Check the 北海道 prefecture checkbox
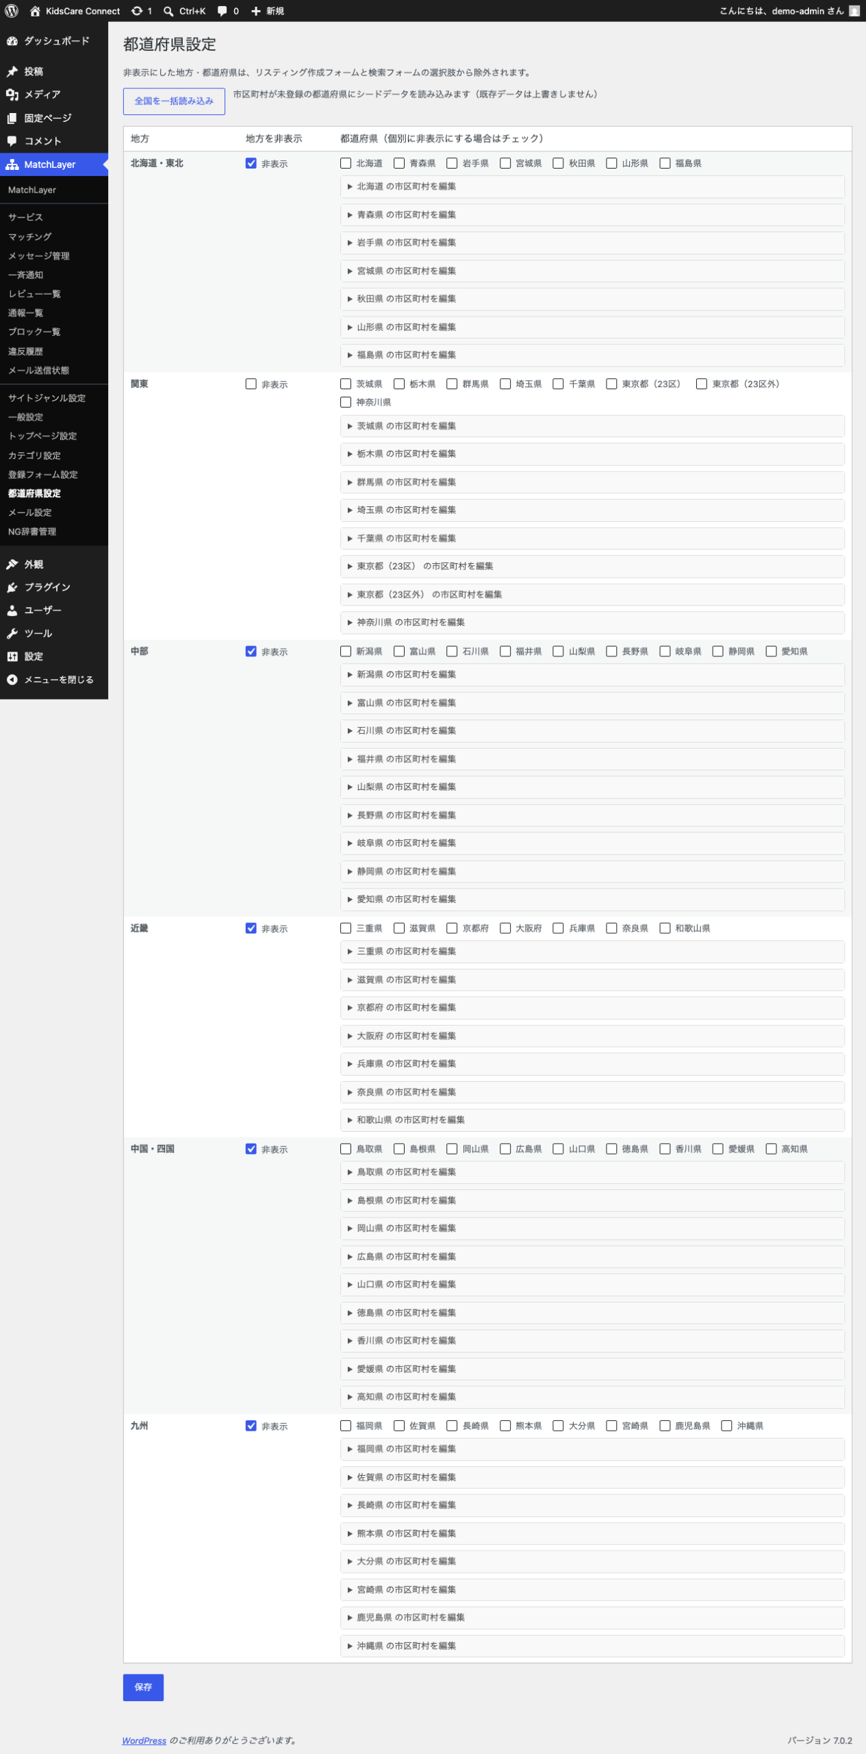This screenshot has width=866, height=1754. 346,163
